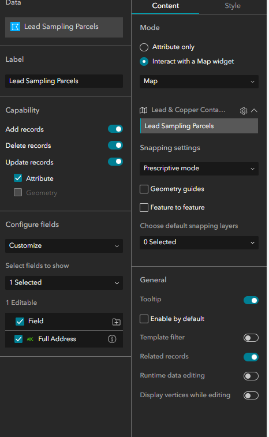Show info icon for Full Address field
This screenshot has height=437, width=269.
click(112, 339)
